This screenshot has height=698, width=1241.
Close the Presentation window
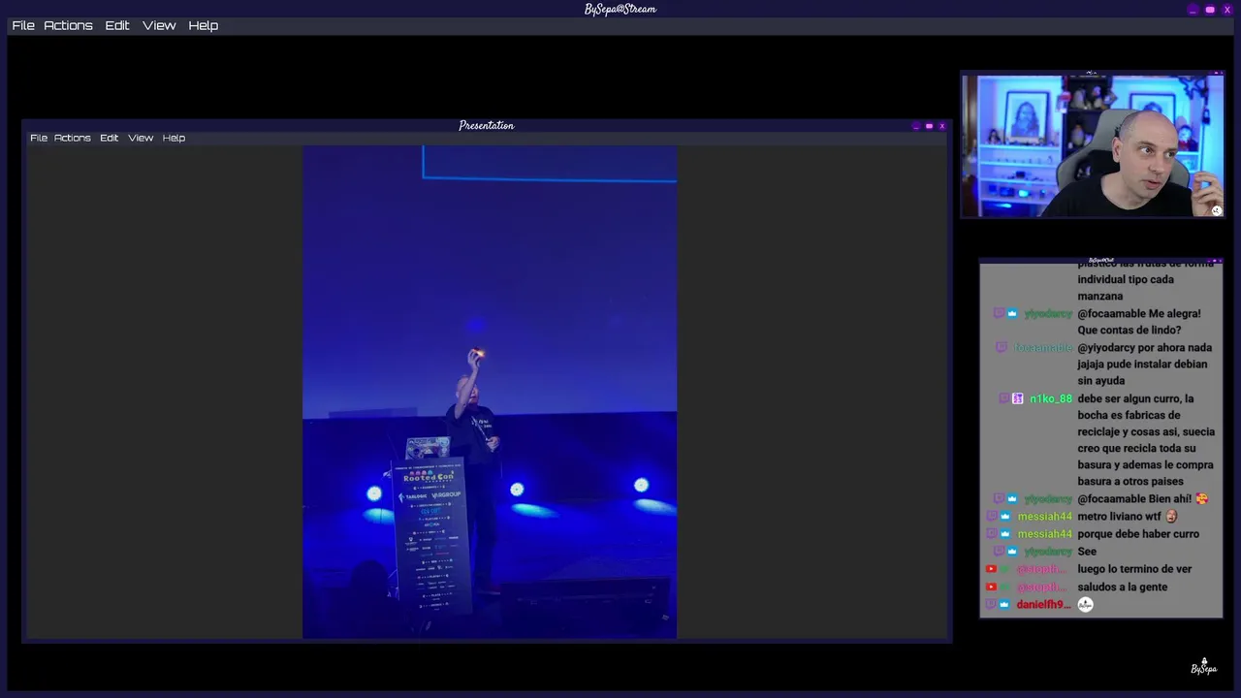tap(941, 126)
